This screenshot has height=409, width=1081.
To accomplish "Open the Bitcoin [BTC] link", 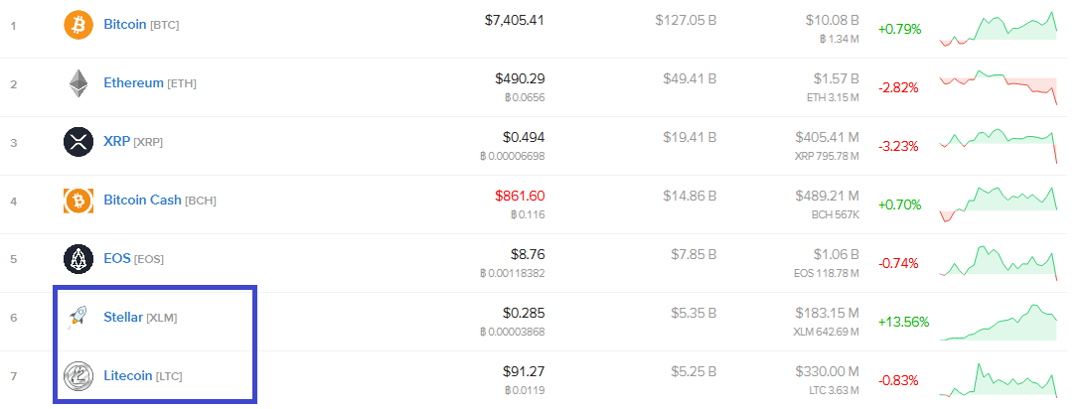I will (x=141, y=25).
